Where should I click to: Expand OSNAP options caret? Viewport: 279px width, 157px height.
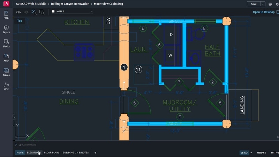(x=251, y=152)
